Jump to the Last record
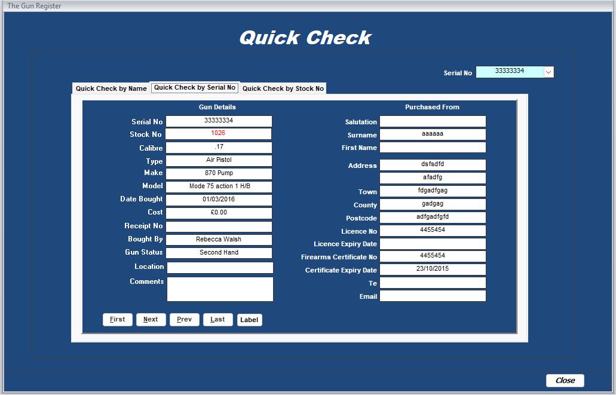Image resolution: width=616 pixels, height=395 pixels. (x=217, y=319)
